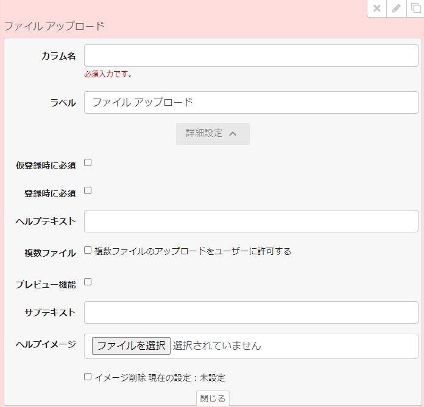Select the ヘルプテキスト input box
Viewport: 424px width, 407px height.
(x=251, y=221)
